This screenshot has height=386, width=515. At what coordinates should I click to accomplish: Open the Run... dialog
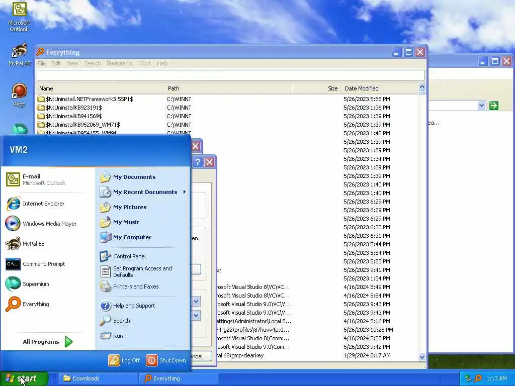tap(143, 336)
